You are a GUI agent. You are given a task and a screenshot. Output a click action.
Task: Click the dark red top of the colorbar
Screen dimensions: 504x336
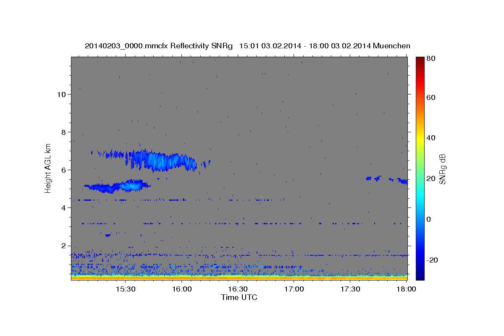[x=420, y=60]
